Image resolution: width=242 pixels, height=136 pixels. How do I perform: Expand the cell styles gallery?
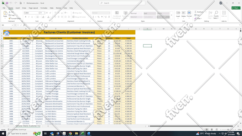pos(171,15)
